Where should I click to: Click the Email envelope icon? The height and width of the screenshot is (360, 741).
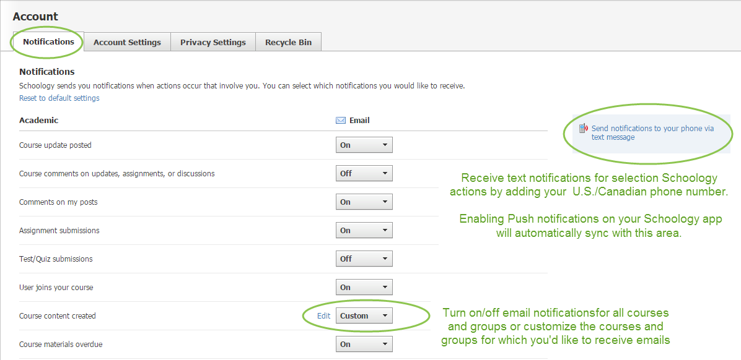(340, 121)
